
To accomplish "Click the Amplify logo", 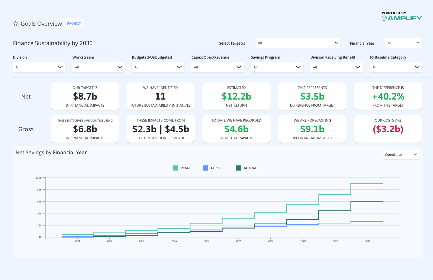I will tap(402, 18).
